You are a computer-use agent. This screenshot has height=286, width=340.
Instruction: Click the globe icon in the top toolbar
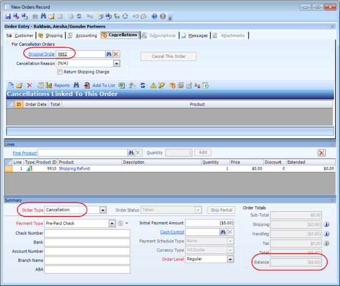tap(117, 16)
